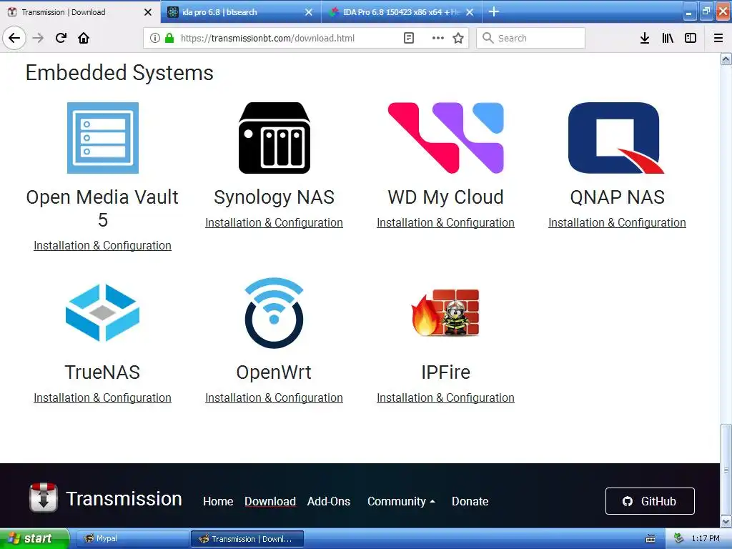Click the scrollbar down arrow
Image resolution: width=732 pixels, height=549 pixels.
coord(726,521)
